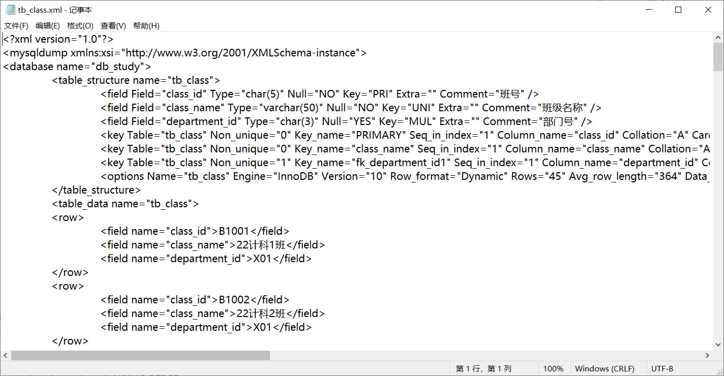Image resolution: width=724 pixels, height=376 pixels.
Task: Click the 100% zoom status entry
Action: coord(553,369)
